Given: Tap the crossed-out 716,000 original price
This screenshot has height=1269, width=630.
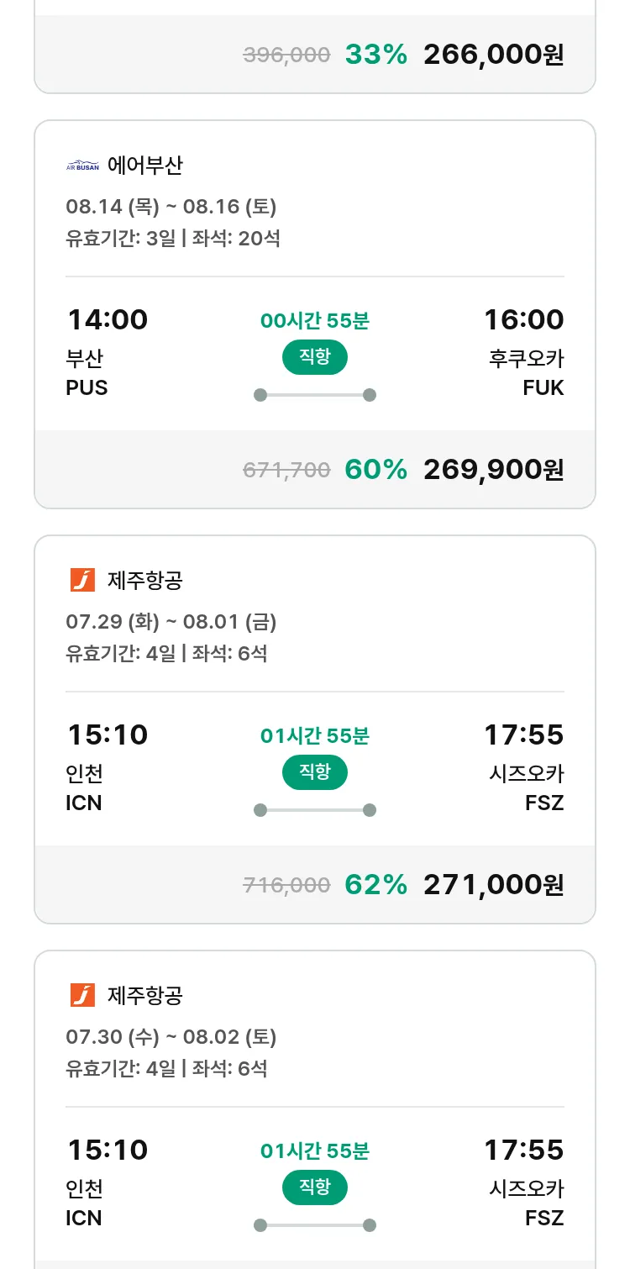Looking at the screenshot, I should point(286,885).
